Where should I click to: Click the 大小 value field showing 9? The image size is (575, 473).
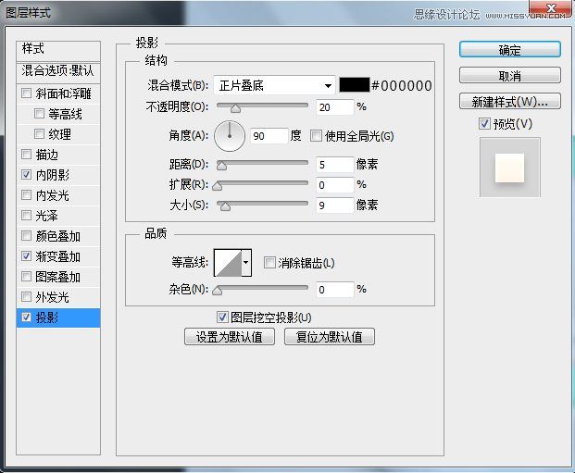pos(335,205)
